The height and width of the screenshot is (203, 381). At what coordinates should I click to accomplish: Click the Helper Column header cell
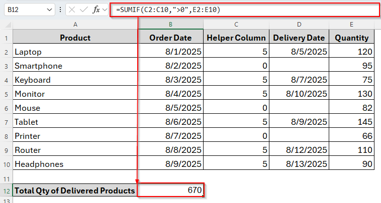coord(236,38)
